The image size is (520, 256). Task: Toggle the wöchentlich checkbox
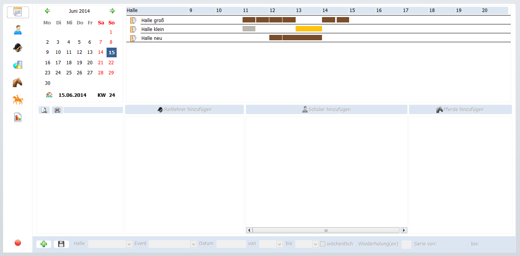coord(322,244)
